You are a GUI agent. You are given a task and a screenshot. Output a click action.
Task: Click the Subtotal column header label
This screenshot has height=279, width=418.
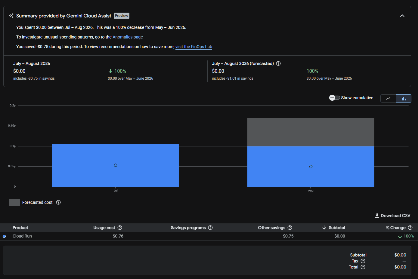(x=337, y=228)
